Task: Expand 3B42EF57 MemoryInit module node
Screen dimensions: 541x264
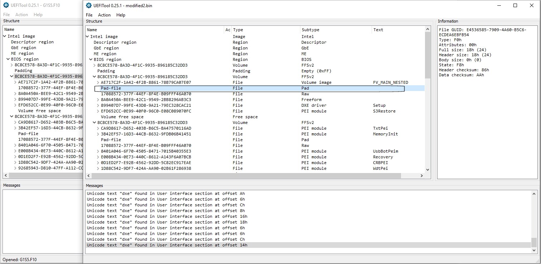Action: (x=98, y=134)
